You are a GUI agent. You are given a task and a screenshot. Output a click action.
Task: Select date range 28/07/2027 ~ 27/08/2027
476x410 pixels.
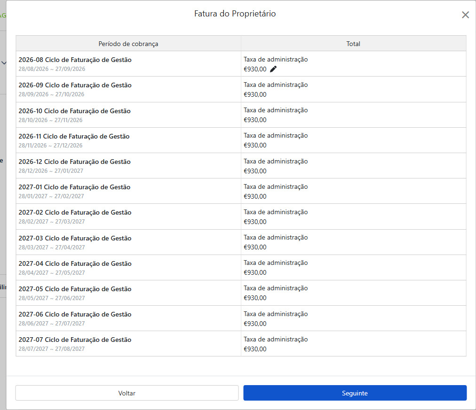[x=52, y=349]
